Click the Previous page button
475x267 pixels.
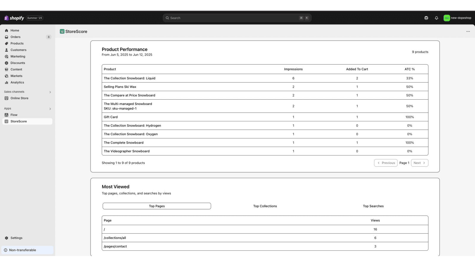pyautogui.click(x=386, y=163)
